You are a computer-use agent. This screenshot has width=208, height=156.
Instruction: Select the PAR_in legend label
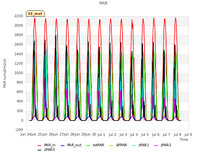(x=50, y=145)
